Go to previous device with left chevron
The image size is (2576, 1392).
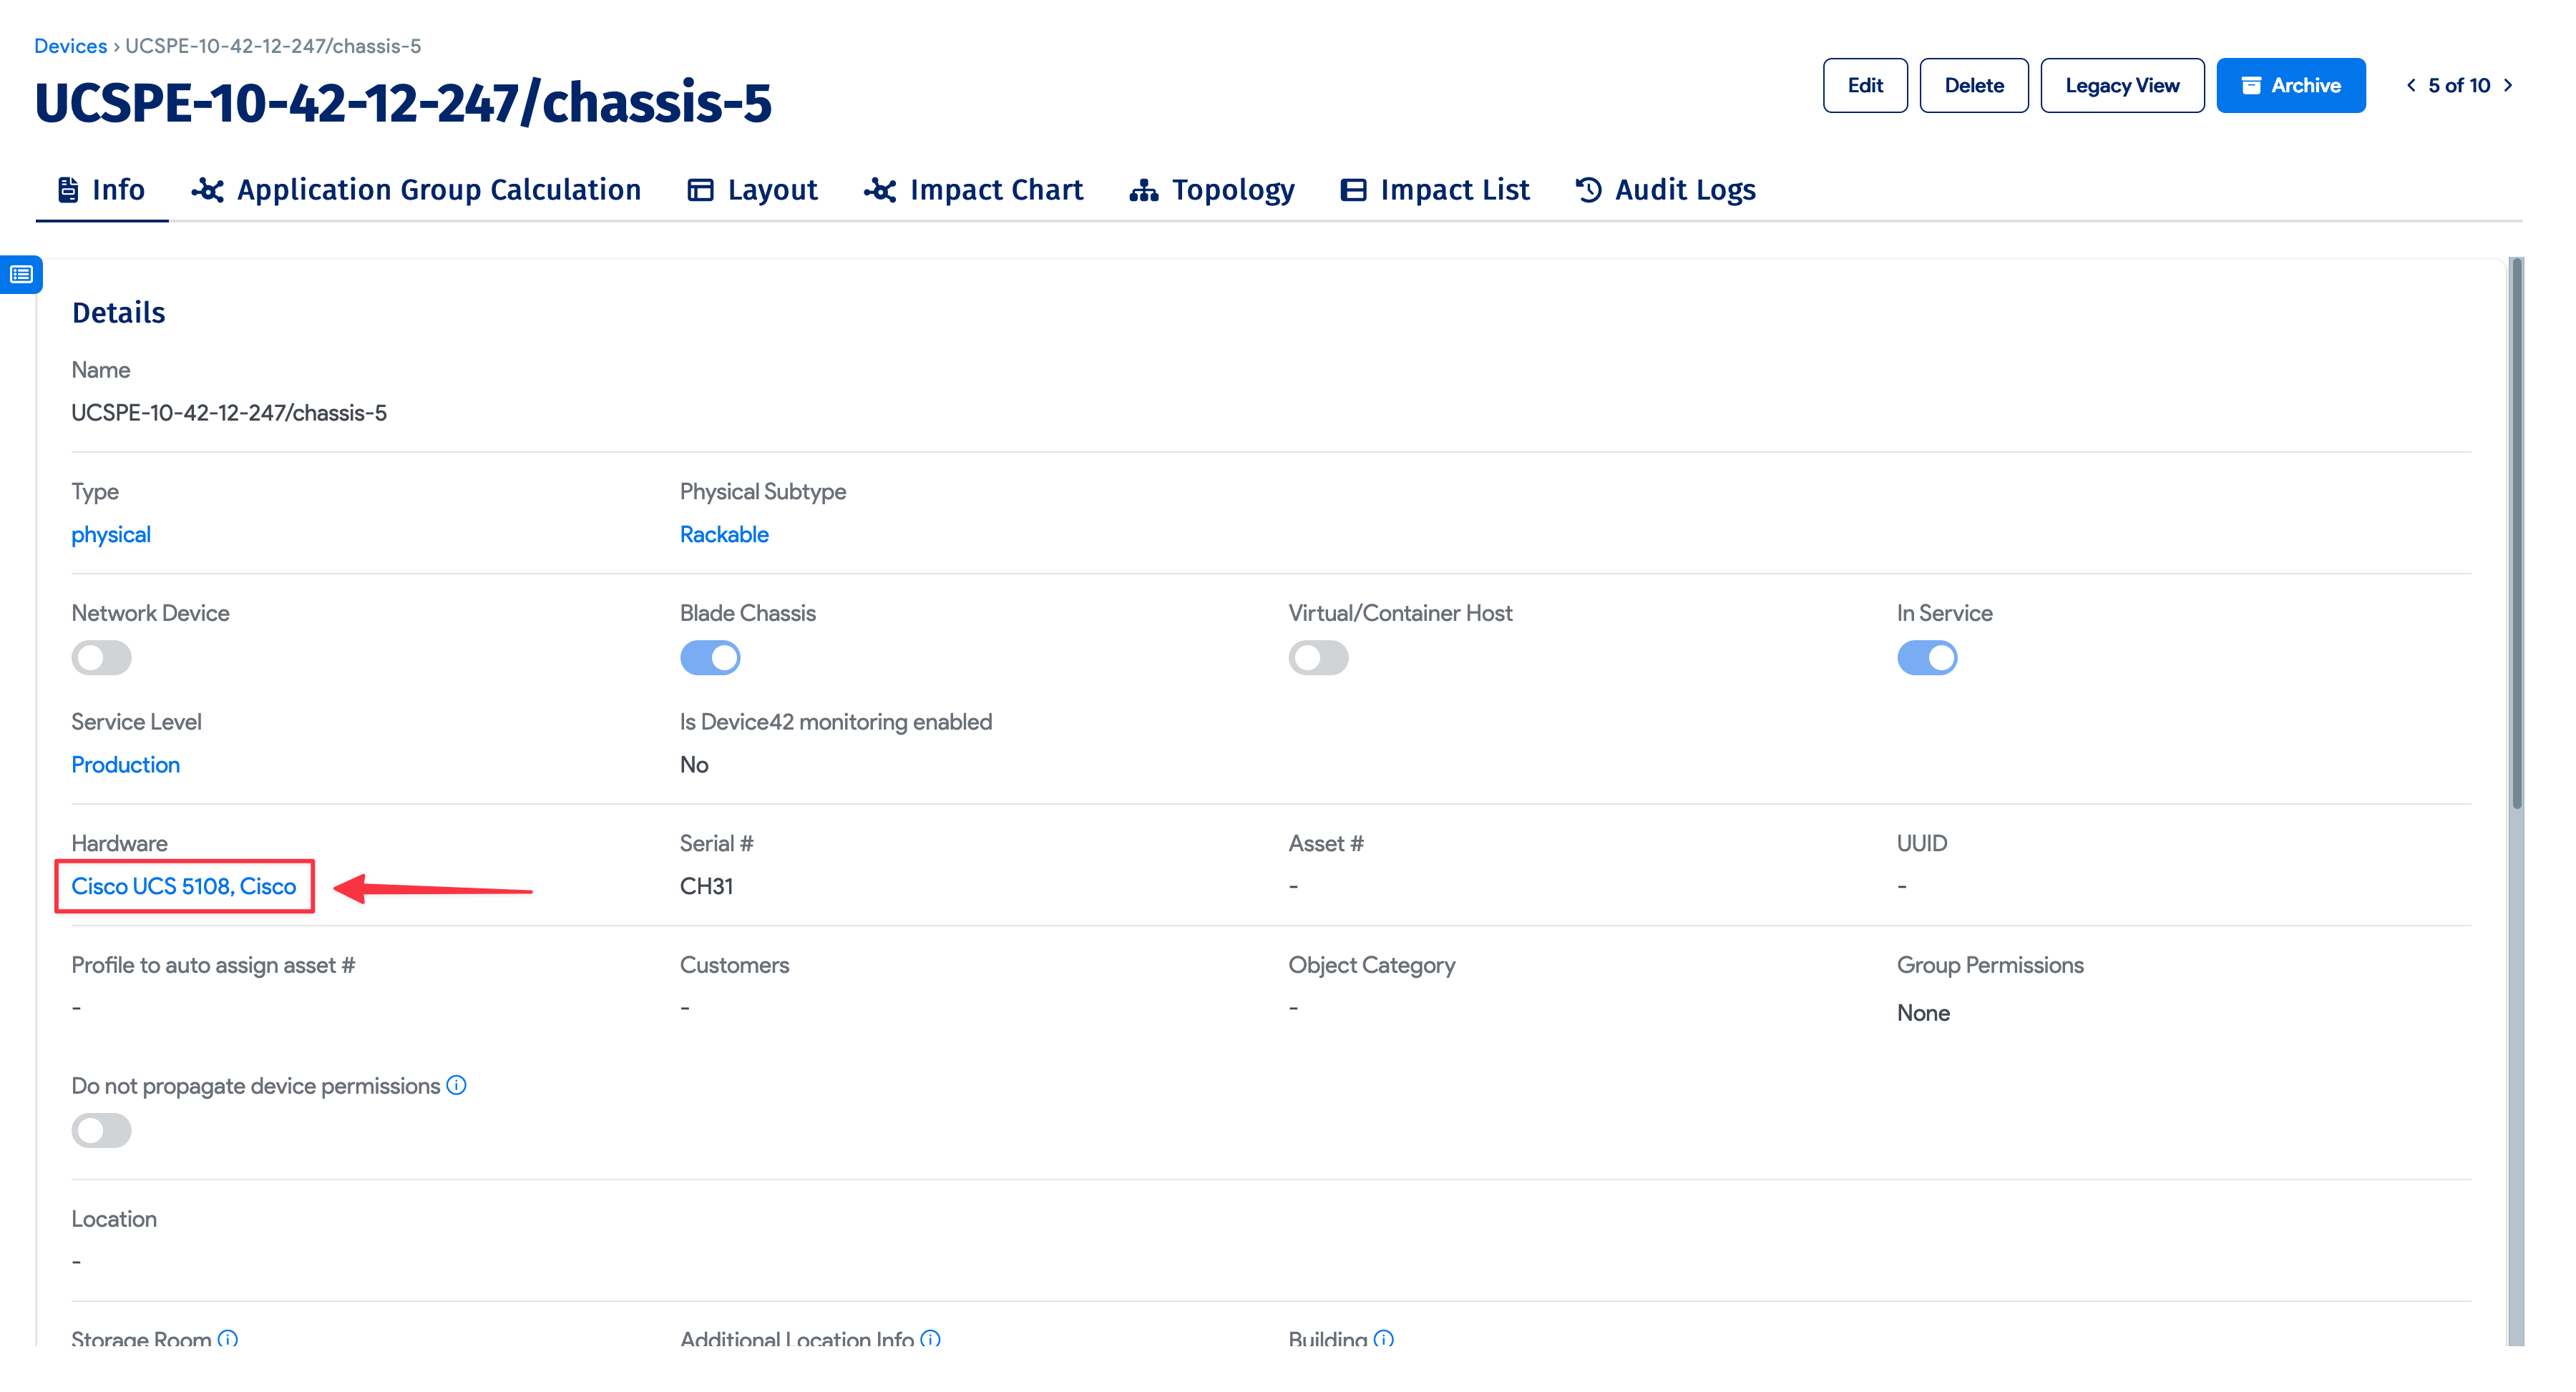point(2411,86)
